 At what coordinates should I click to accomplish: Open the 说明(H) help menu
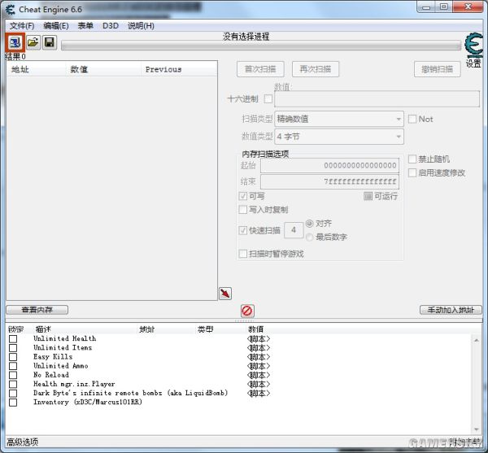[x=141, y=26]
